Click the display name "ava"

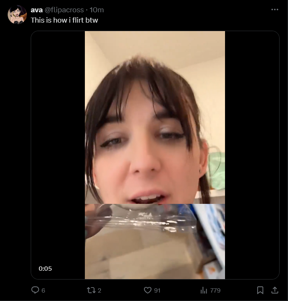tap(36, 10)
